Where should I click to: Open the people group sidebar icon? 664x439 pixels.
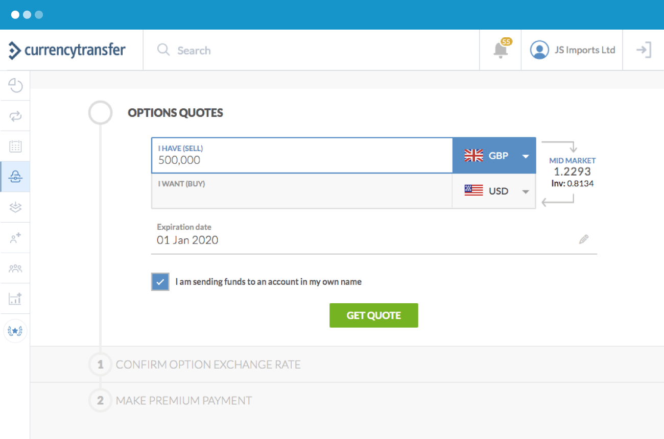[15, 268]
